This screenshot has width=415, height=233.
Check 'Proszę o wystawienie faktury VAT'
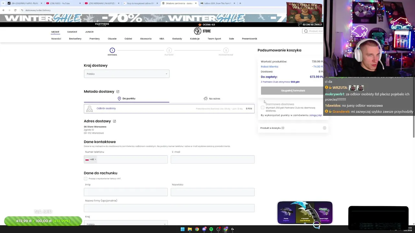point(86,179)
